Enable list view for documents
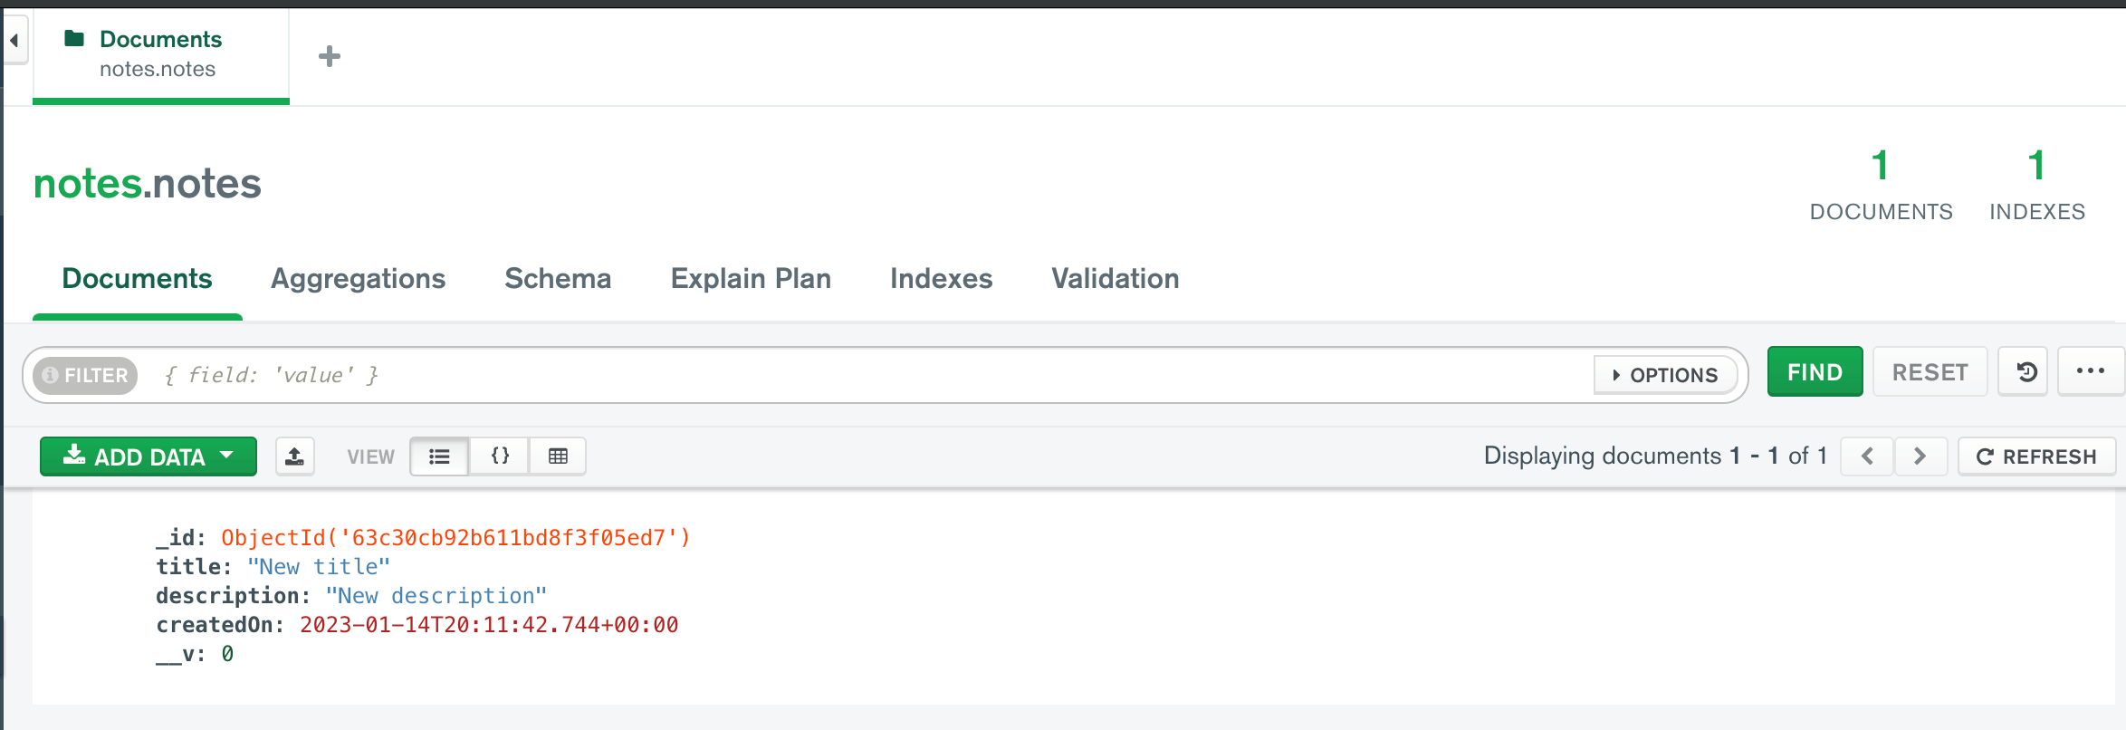 point(439,456)
